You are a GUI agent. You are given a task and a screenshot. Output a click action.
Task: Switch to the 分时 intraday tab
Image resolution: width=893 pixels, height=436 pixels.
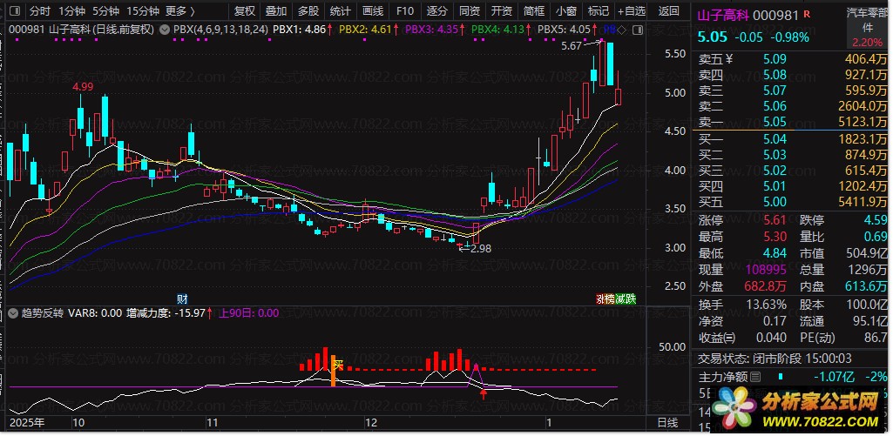40,11
